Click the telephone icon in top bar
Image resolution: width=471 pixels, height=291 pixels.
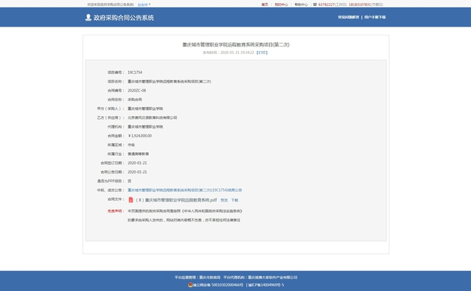[315, 4]
